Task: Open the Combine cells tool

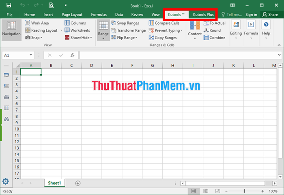Action: click(215, 37)
